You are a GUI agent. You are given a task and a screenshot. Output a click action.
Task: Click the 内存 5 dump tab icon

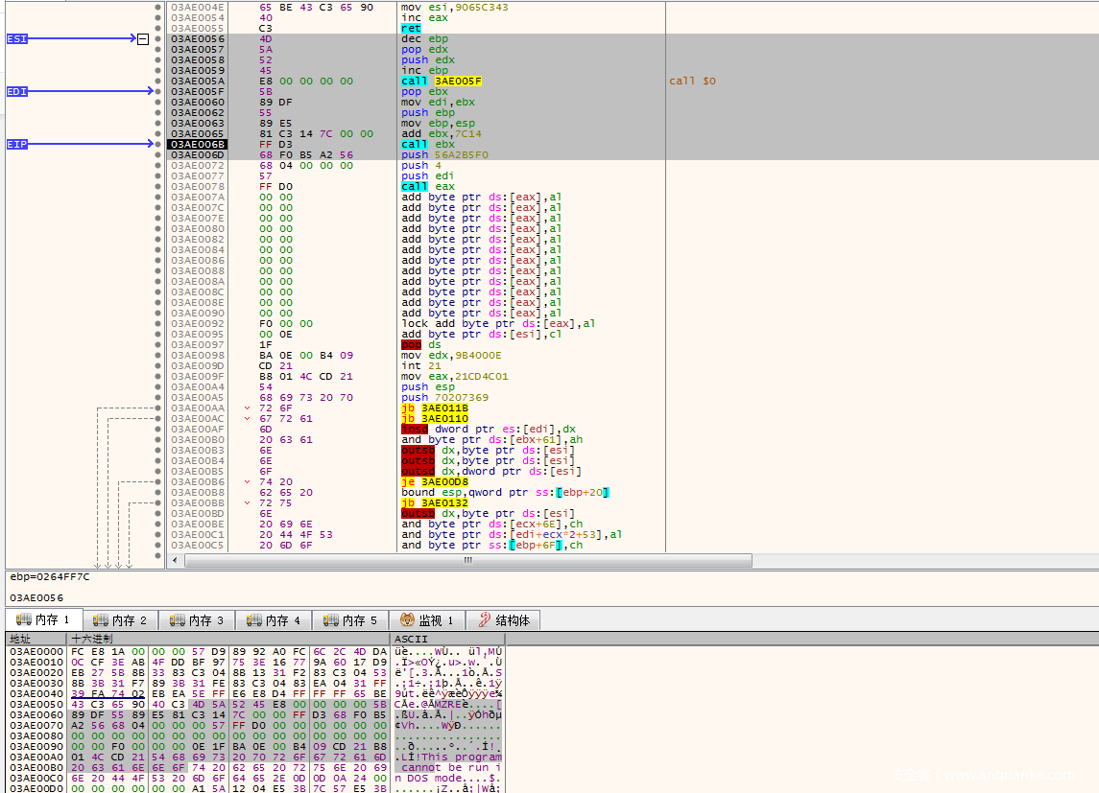pos(331,620)
